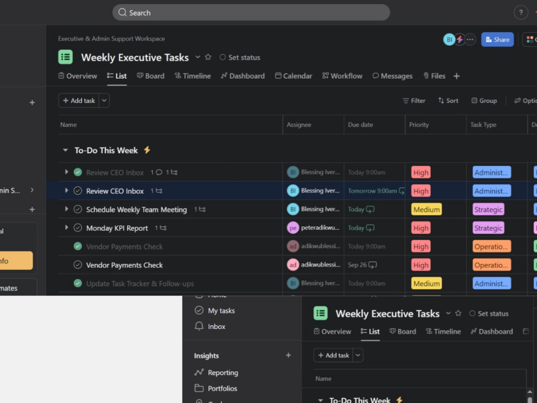Click the Priority column header

pos(436,125)
